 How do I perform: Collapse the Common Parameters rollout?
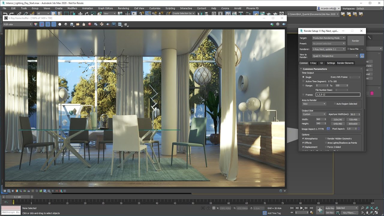coord(315,69)
